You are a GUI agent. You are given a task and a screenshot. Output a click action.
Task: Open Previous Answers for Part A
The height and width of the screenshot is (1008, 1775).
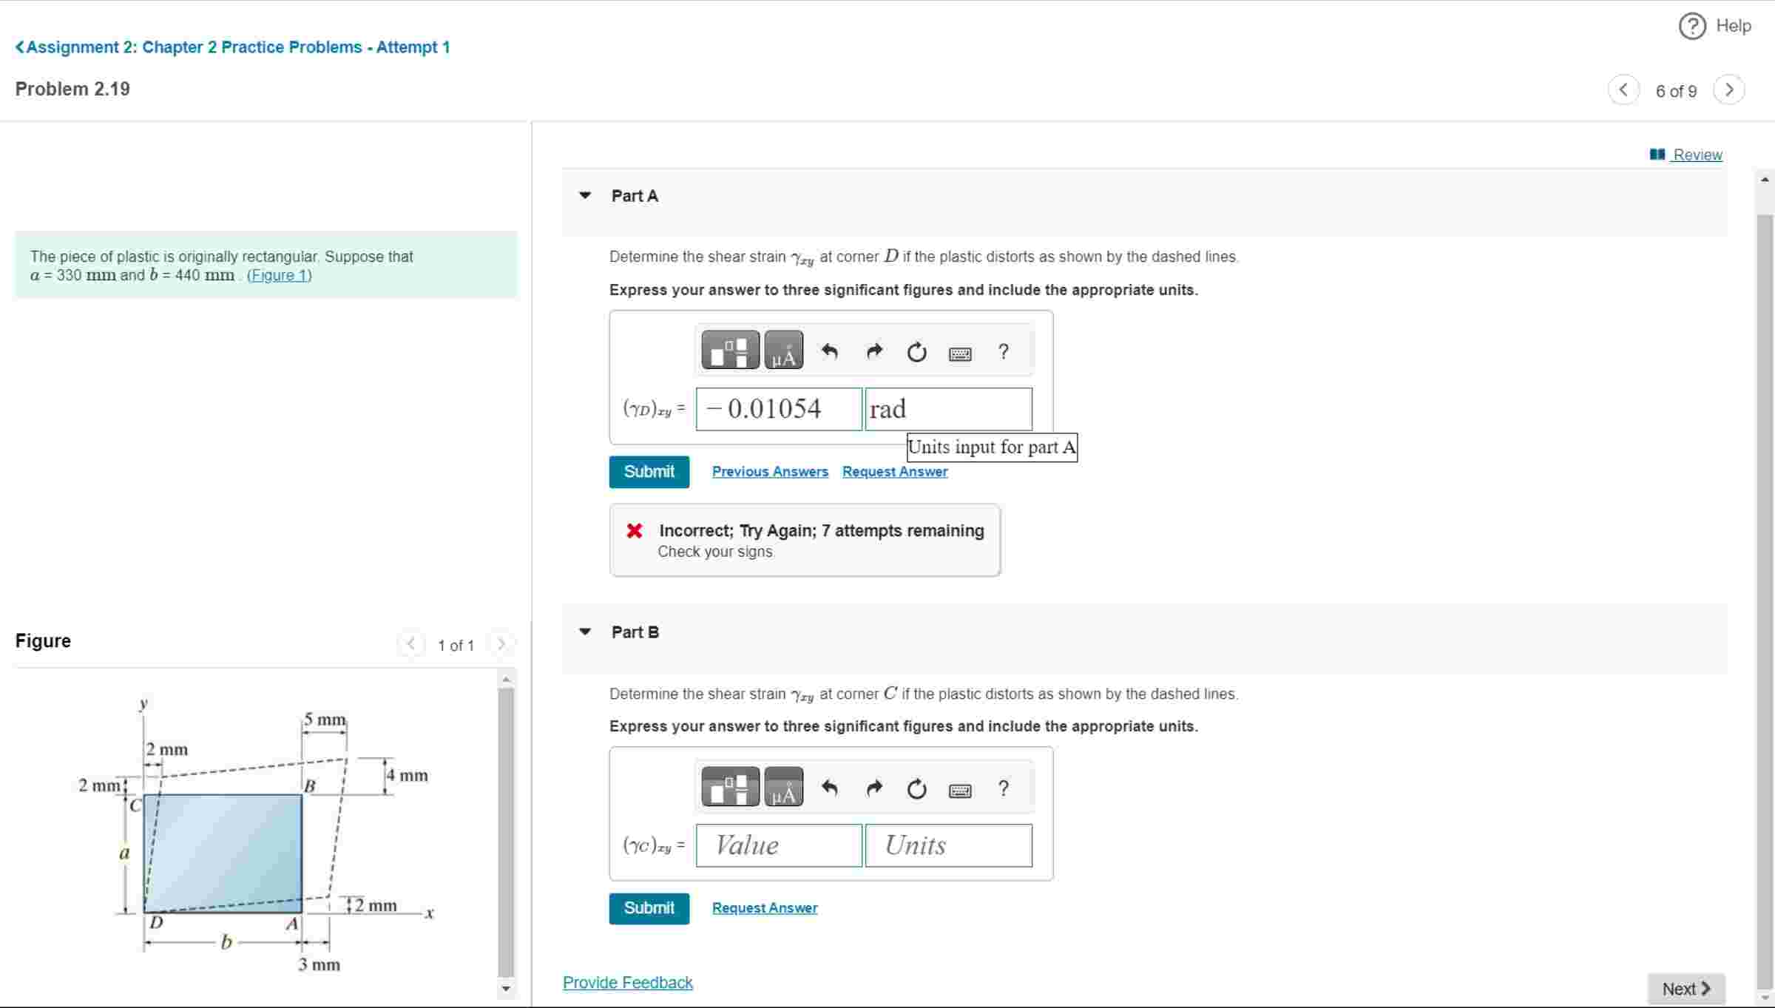pyautogui.click(x=769, y=472)
